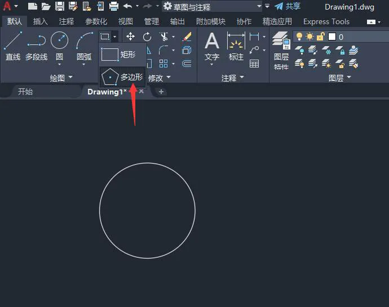This screenshot has width=389, height=307.
Task: Click layer 0 white color swatch
Action: 332,37
